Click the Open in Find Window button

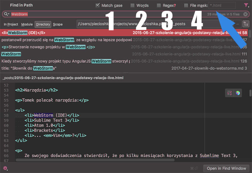point(226,168)
